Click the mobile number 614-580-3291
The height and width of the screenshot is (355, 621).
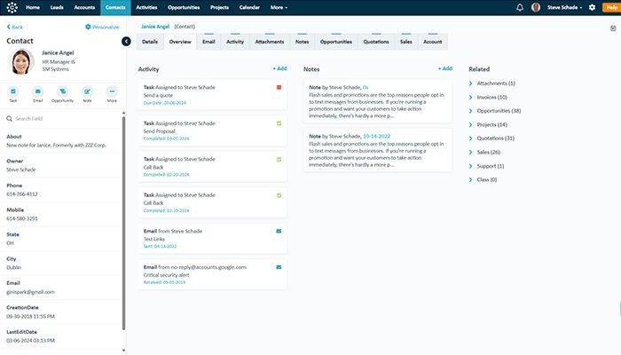22,218
